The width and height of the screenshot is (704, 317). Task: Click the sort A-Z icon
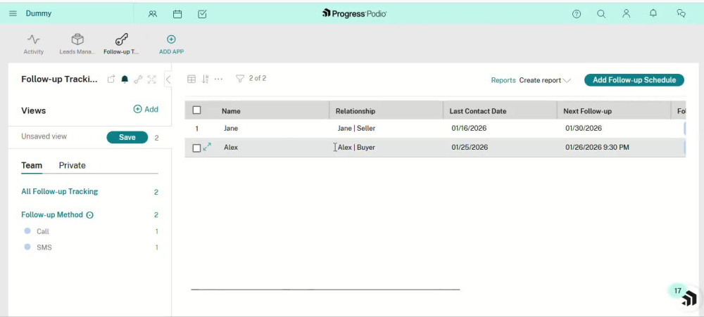click(x=205, y=79)
